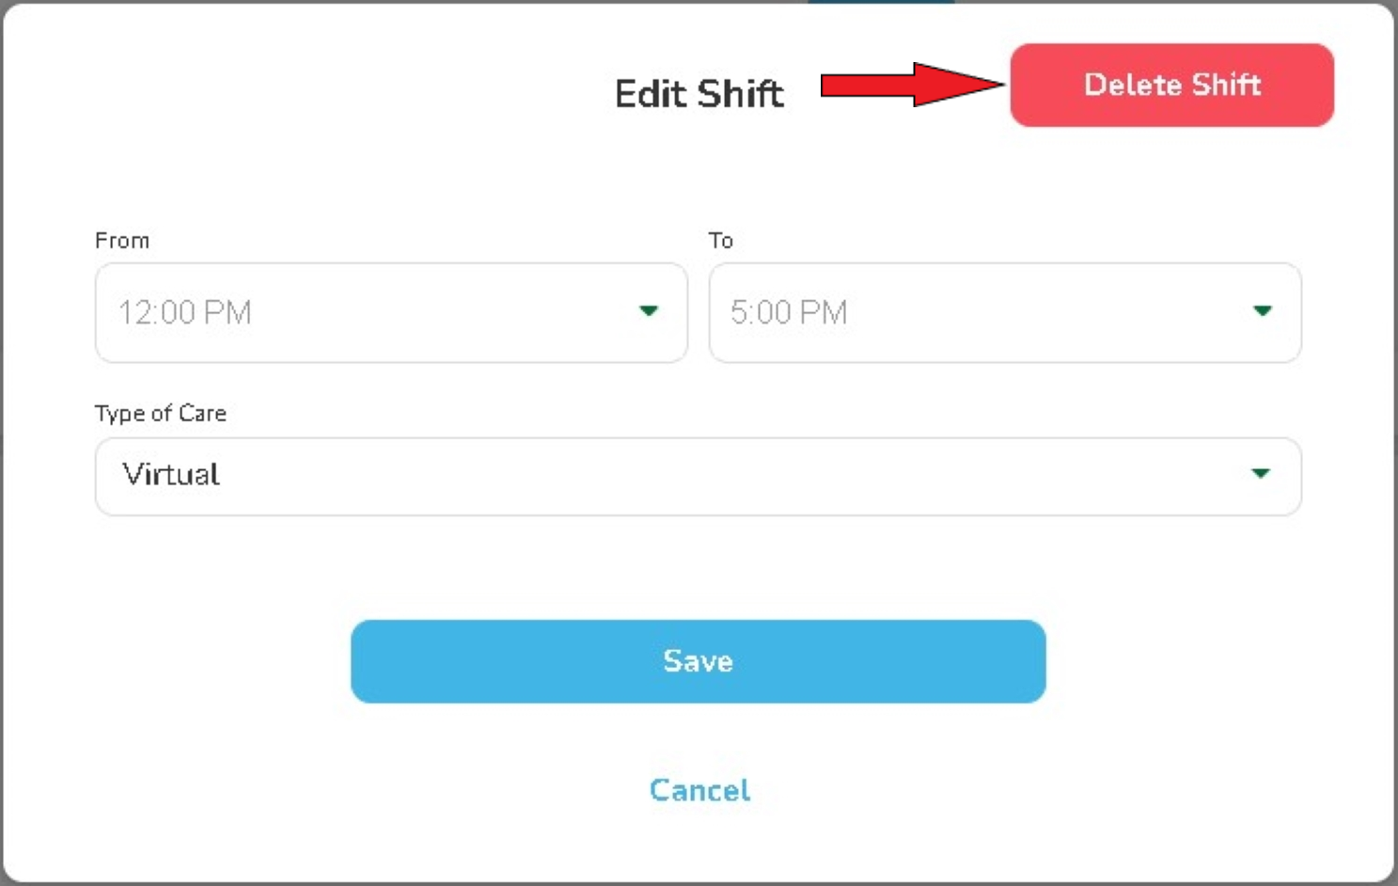Click the text on the Save button
Screen dimensions: 1398x886
pyautogui.click(x=698, y=661)
